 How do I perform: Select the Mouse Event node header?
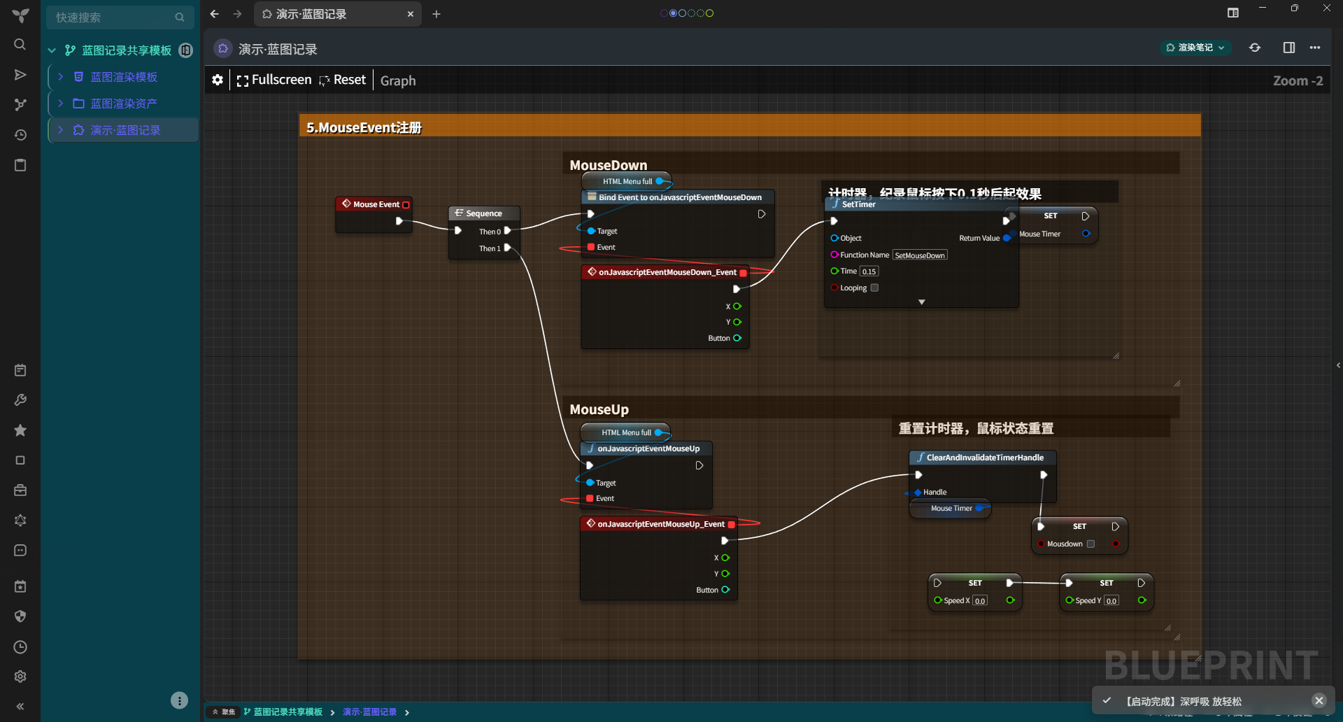tap(374, 204)
